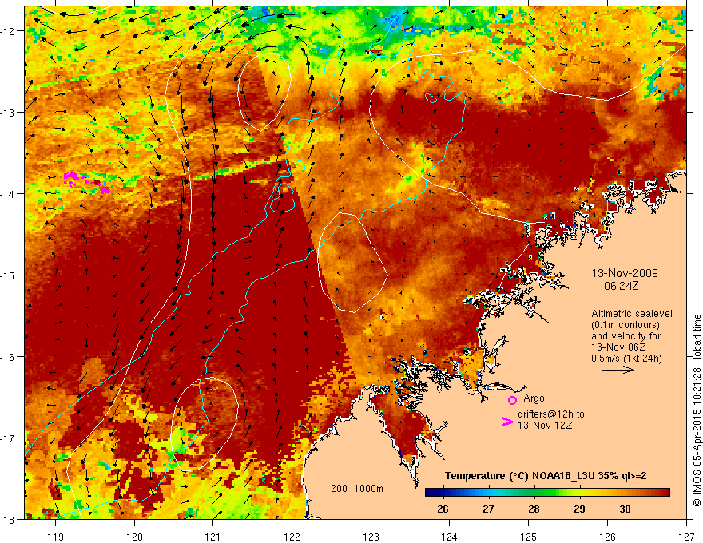The height and width of the screenshot is (543, 703).
Task: Click the longitude axis label '120'
Action: click(134, 537)
